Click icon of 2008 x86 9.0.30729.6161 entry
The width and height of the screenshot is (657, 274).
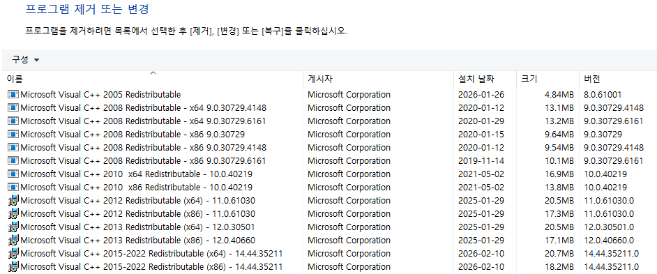click(x=13, y=161)
